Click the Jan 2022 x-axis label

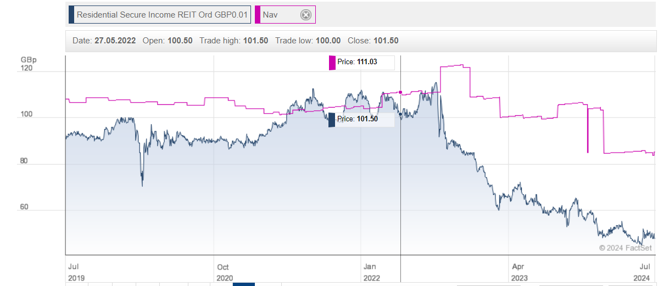[372, 272]
